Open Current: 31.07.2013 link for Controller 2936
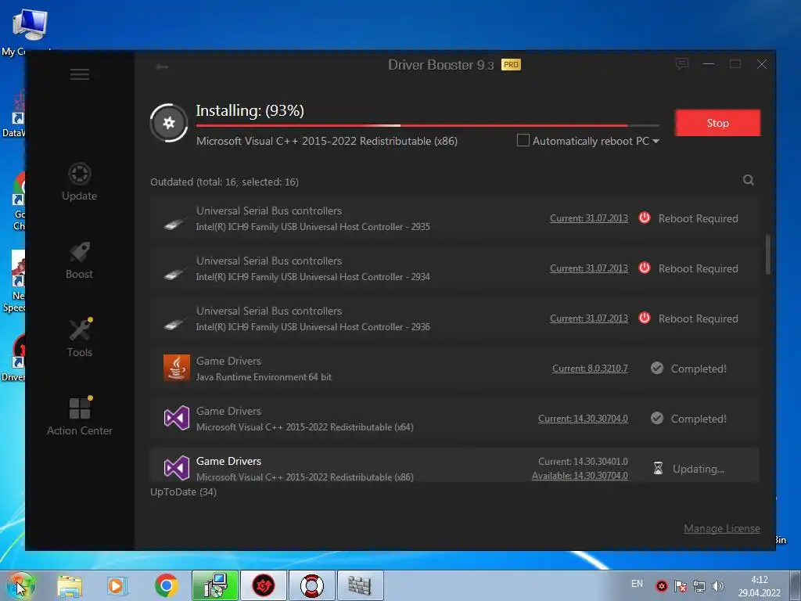Viewport: 801px width, 601px height. click(589, 318)
